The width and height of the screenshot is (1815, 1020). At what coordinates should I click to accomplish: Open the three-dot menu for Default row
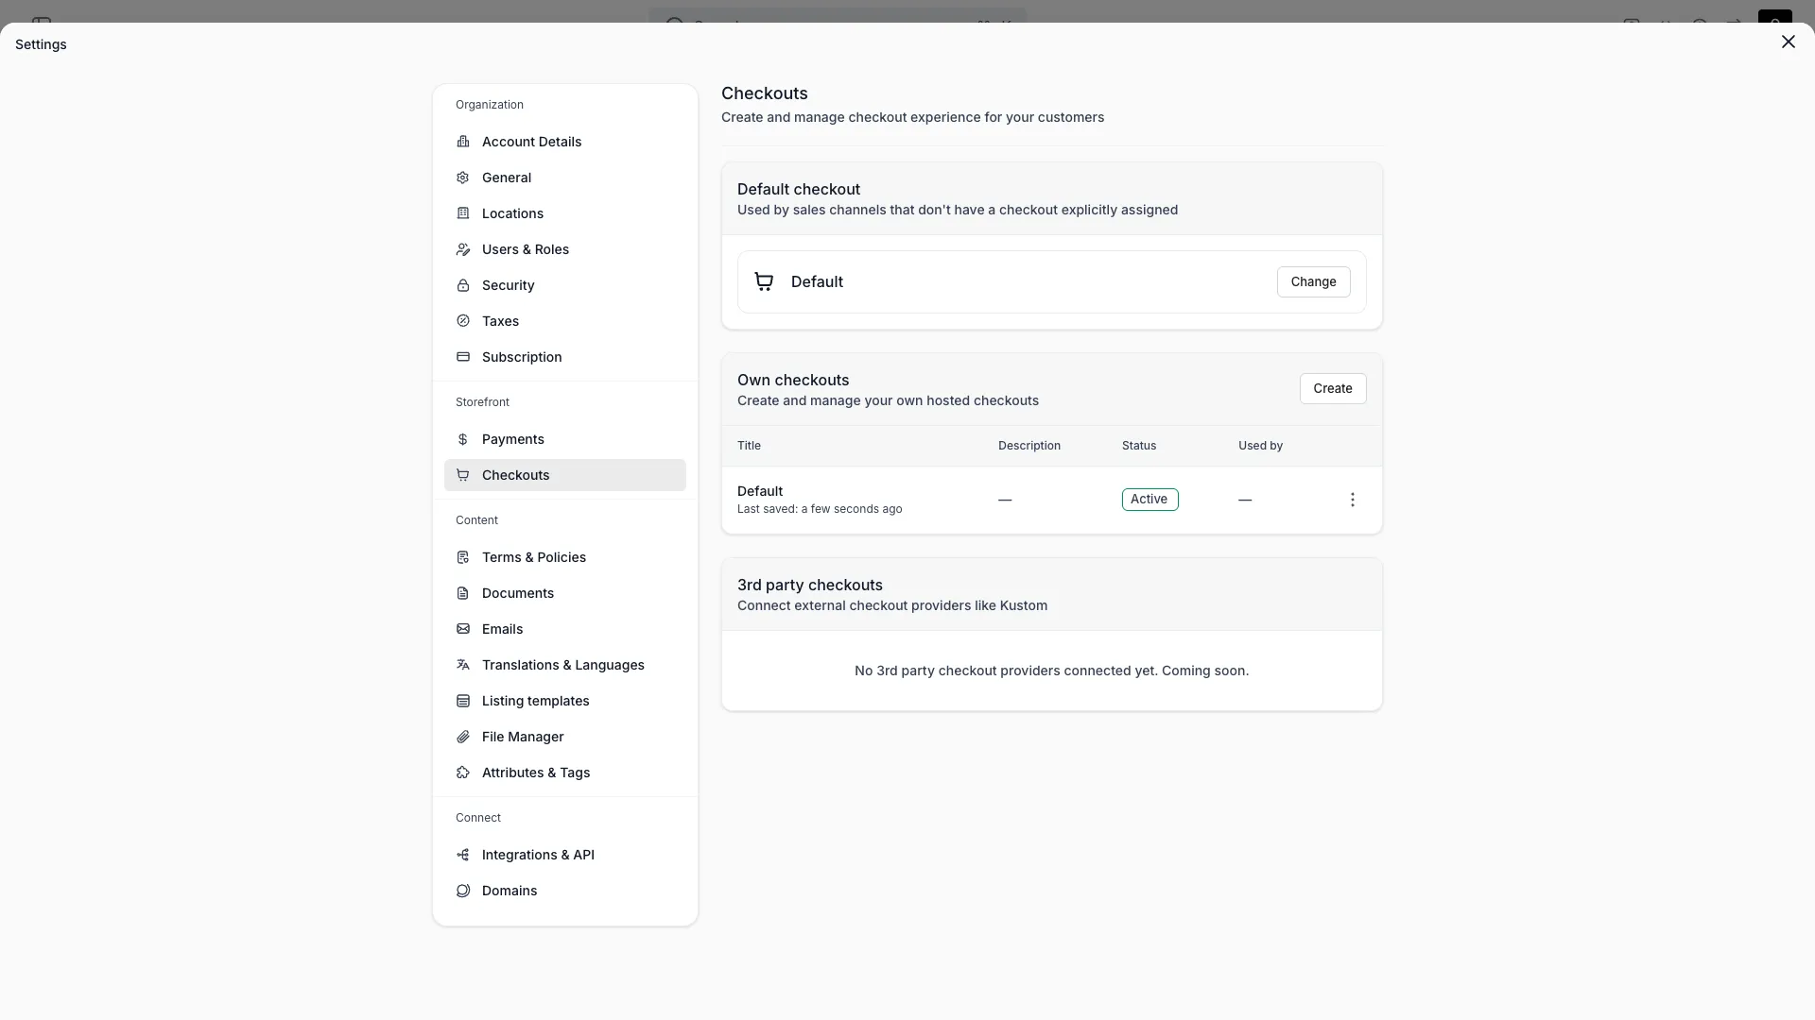click(1353, 500)
